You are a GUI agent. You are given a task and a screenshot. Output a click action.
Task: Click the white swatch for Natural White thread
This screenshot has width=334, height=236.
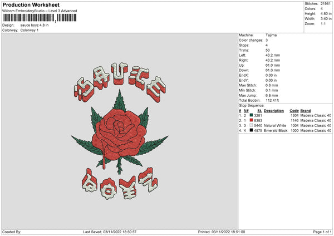click(x=251, y=125)
